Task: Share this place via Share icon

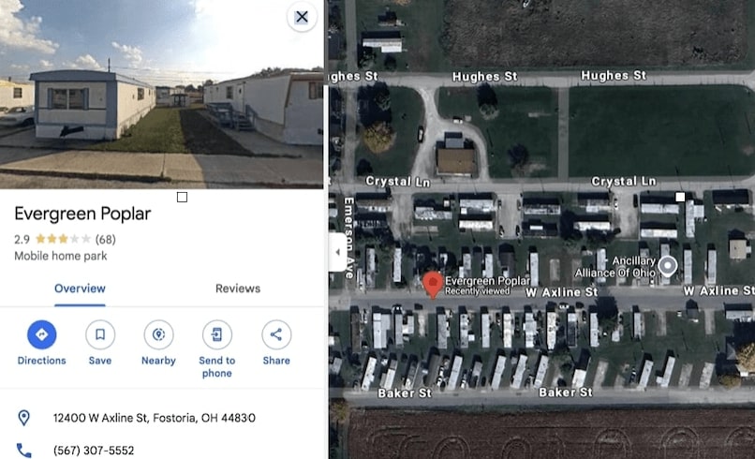Action: coord(276,334)
